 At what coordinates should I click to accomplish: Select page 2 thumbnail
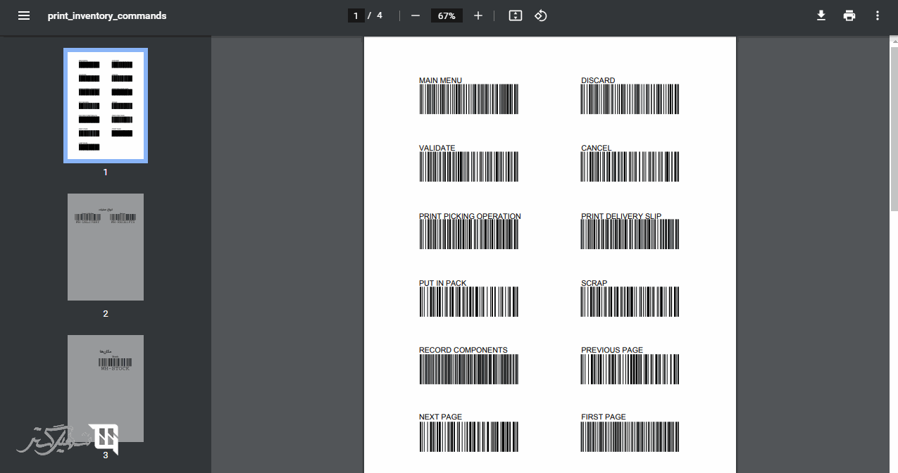click(106, 247)
